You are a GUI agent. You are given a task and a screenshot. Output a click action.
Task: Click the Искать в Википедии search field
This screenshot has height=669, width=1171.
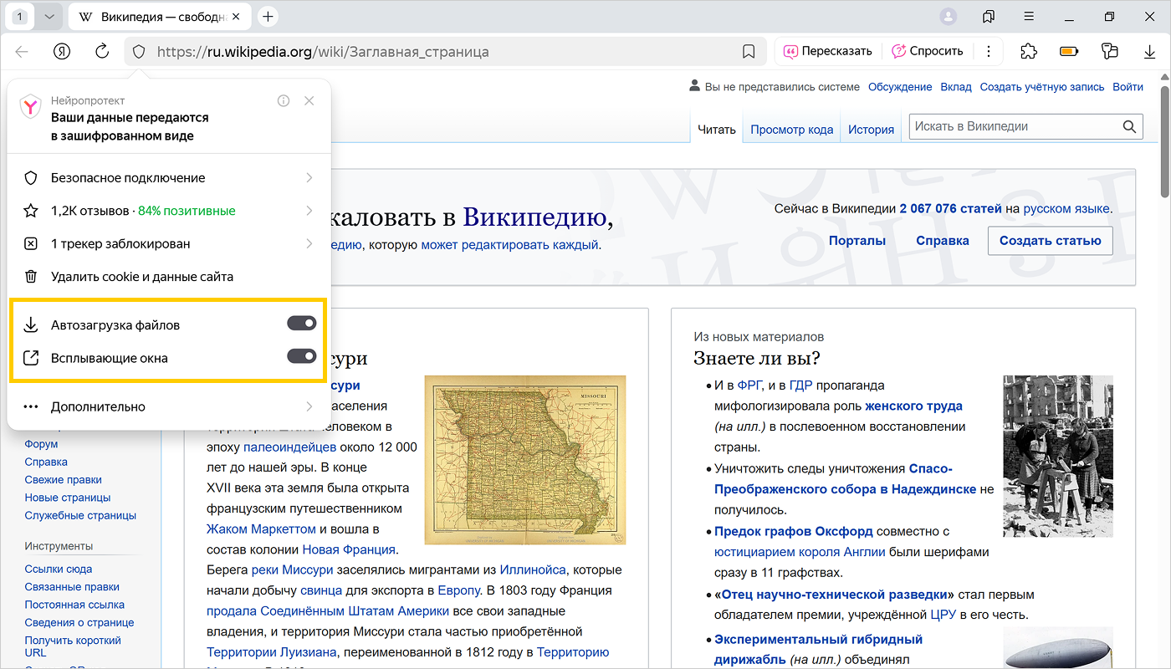coord(1012,127)
